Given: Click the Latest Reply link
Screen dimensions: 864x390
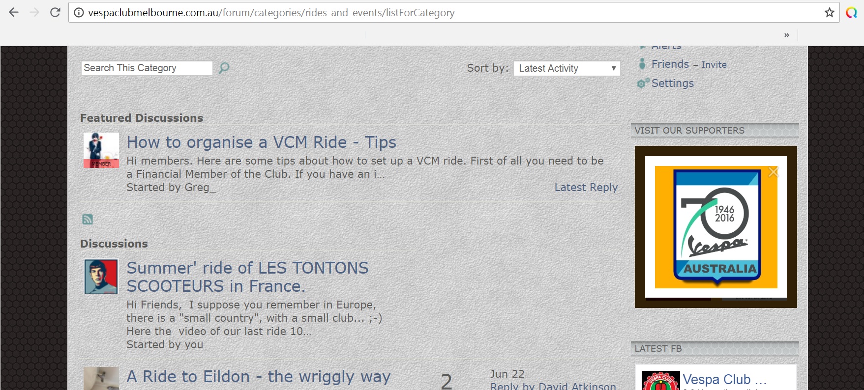Looking at the screenshot, I should click(586, 187).
